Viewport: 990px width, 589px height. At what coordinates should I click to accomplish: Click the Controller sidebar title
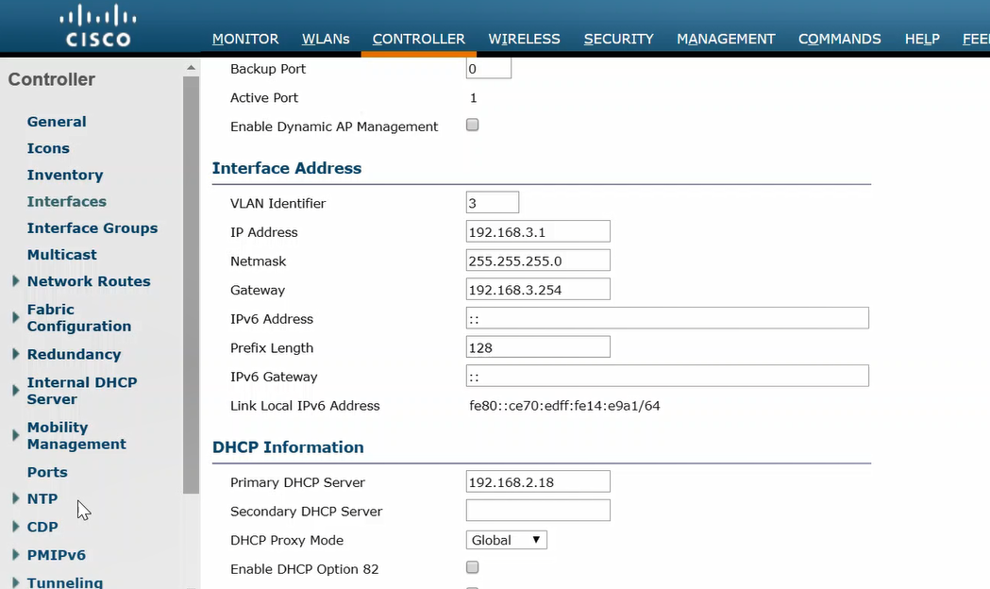(x=52, y=79)
